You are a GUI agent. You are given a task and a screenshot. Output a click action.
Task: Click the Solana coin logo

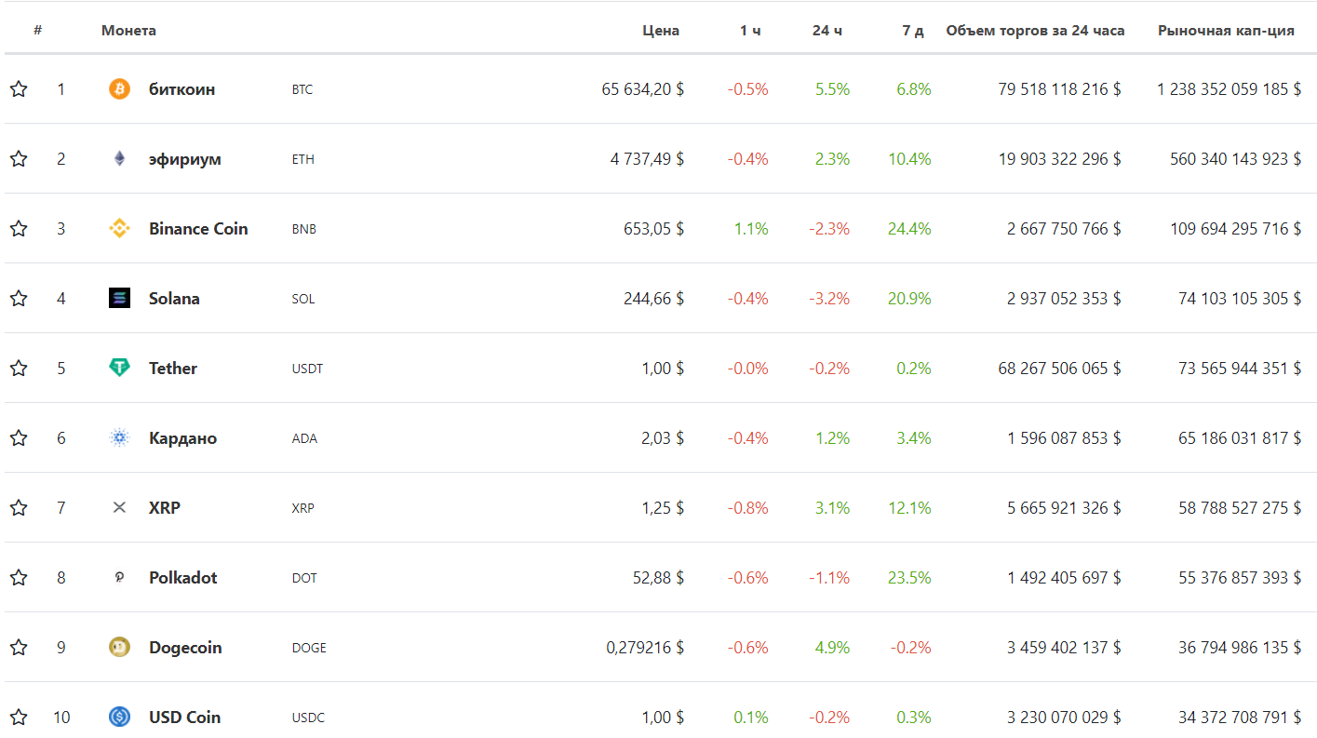coord(119,299)
